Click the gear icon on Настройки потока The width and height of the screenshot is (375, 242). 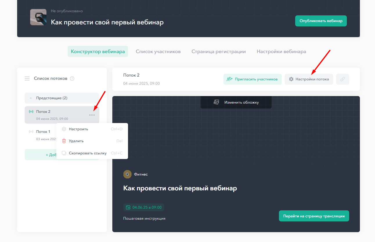click(291, 79)
